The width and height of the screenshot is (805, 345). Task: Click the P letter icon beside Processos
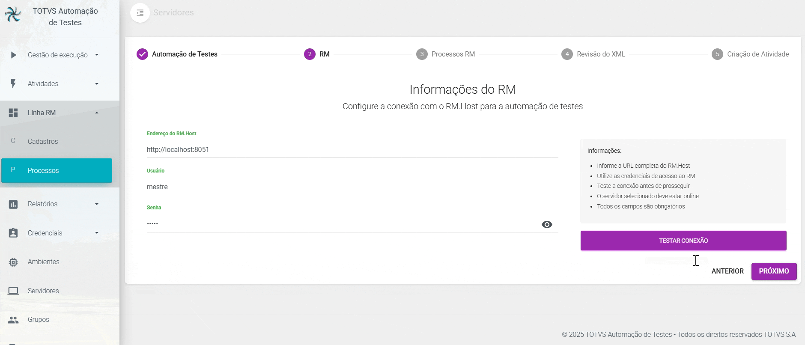click(x=13, y=170)
